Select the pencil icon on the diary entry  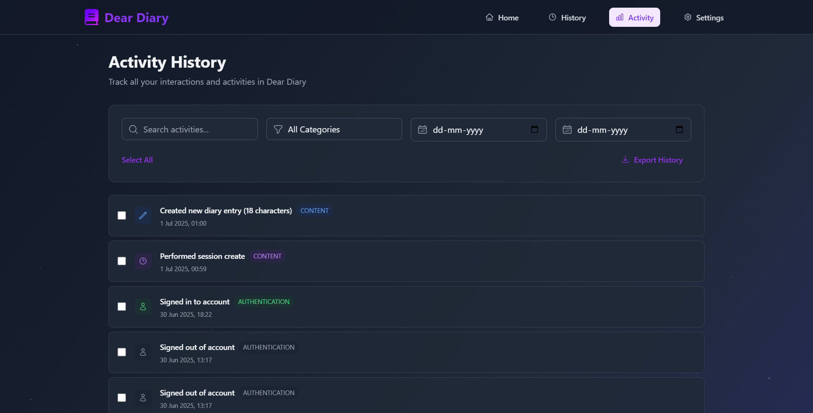(143, 215)
